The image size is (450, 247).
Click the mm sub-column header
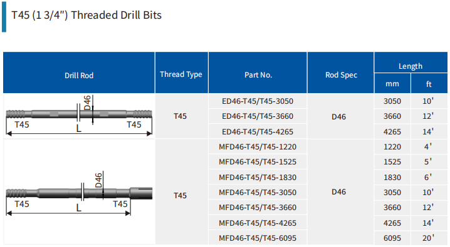[392, 83]
